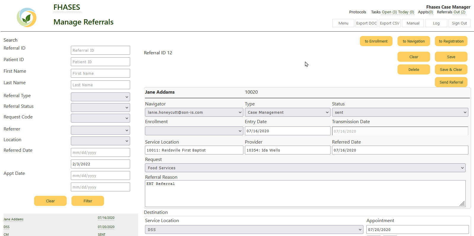Image resolution: width=474 pixels, height=236 pixels.
Task: Open Status dropdown showing sent
Action: tap(400, 112)
